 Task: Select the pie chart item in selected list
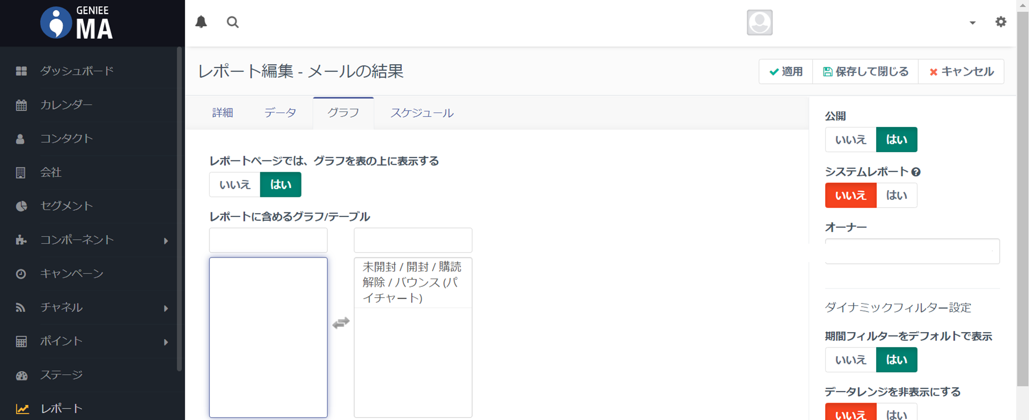[412, 282]
